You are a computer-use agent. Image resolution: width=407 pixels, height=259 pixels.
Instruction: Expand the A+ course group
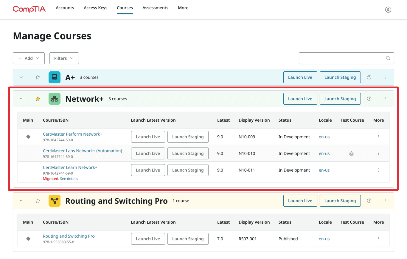click(x=21, y=77)
